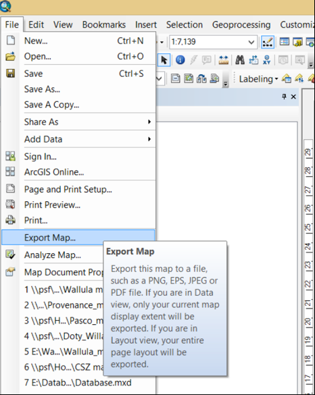Viewport: 315px width, 395px height.
Task: Open the Bookmarks menu
Action: pyautogui.click(x=104, y=25)
